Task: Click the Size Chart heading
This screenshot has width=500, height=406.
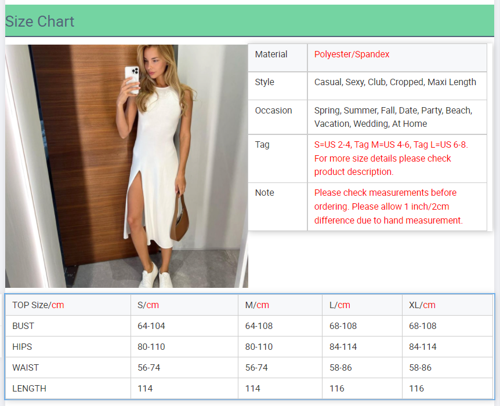Action: [x=39, y=21]
